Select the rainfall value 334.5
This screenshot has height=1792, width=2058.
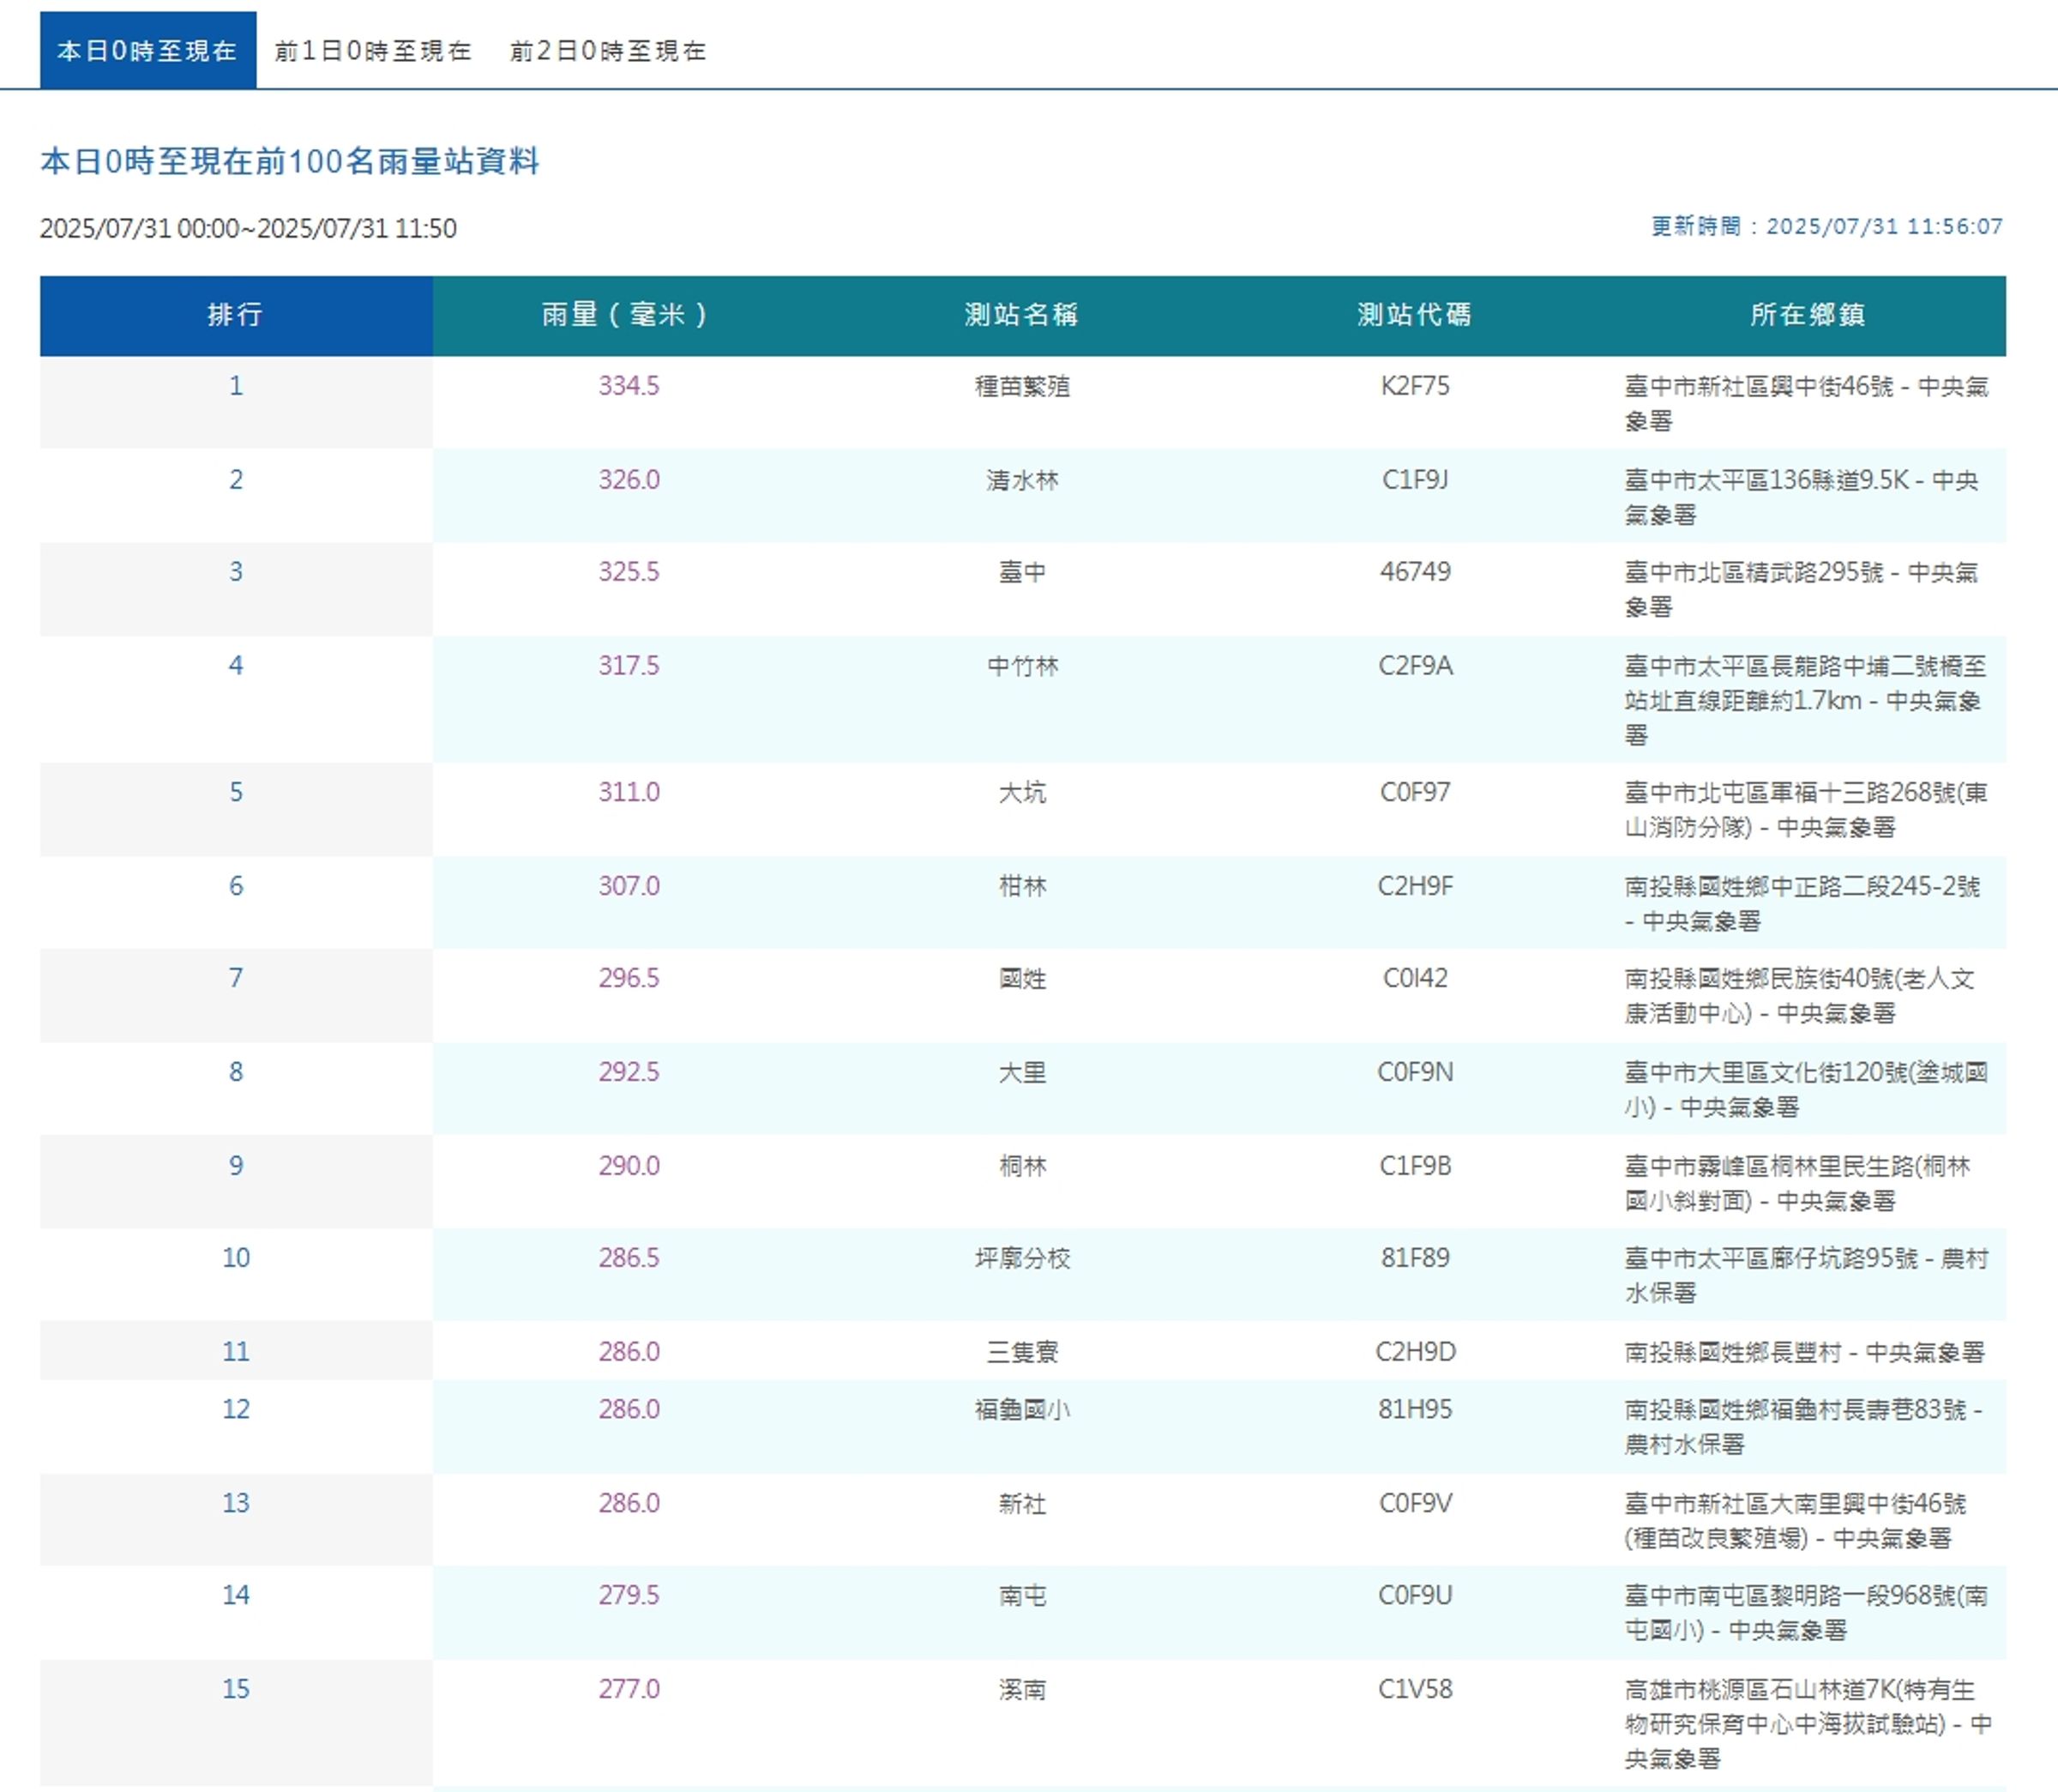(629, 386)
